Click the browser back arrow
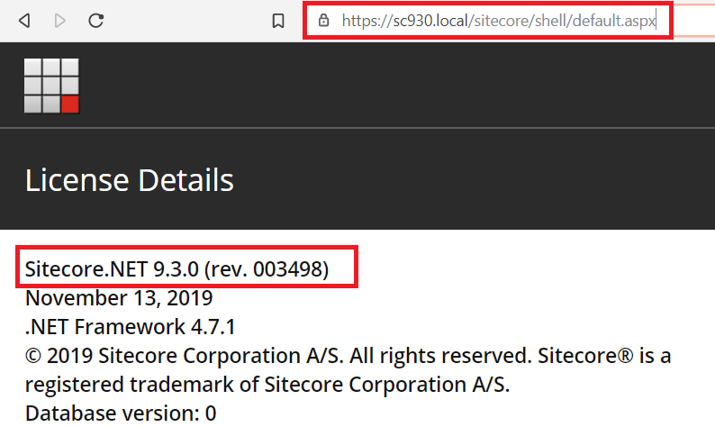Viewport: 715px width, 427px height. [24, 20]
